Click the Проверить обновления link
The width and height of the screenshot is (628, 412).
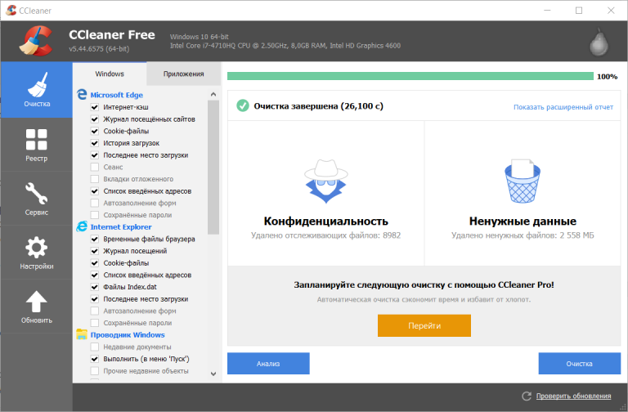(x=573, y=396)
